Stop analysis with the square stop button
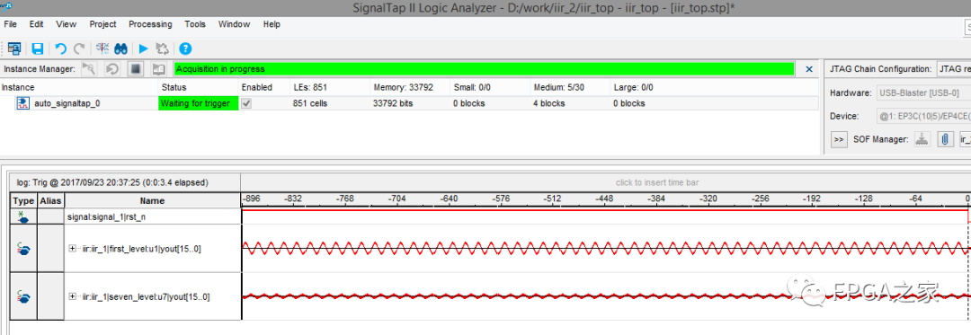 [x=135, y=69]
